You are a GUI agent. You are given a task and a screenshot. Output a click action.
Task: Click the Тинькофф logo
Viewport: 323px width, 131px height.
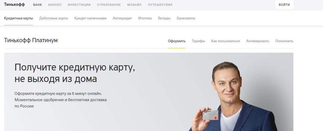[14, 5]
